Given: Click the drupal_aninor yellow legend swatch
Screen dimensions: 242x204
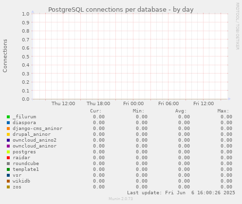Looking at the screenshot, I should point(8,134).
